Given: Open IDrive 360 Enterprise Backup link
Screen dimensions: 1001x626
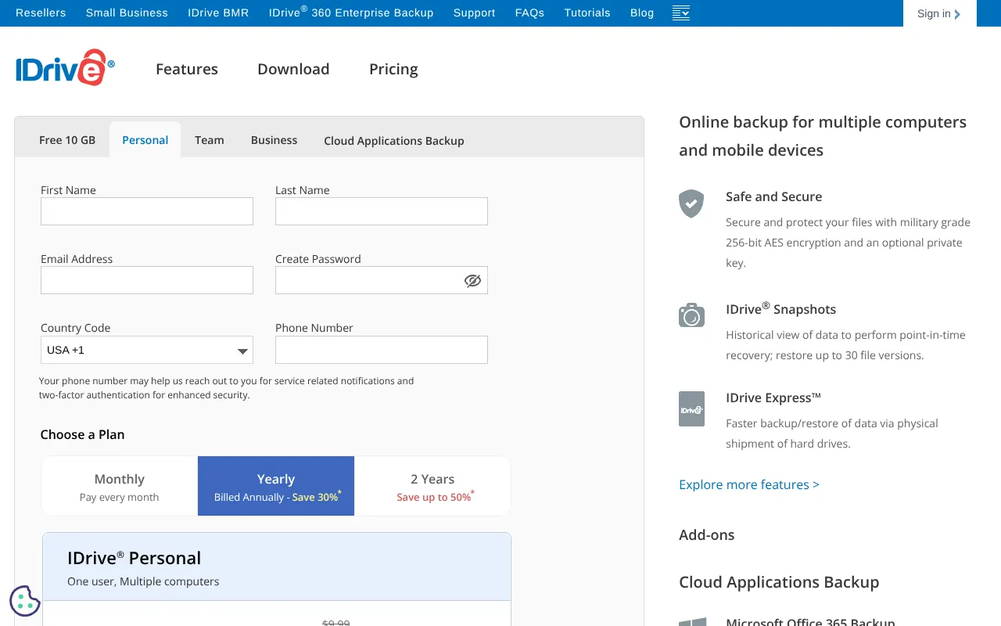Looking at the screenshot, I should click(351, 13).
